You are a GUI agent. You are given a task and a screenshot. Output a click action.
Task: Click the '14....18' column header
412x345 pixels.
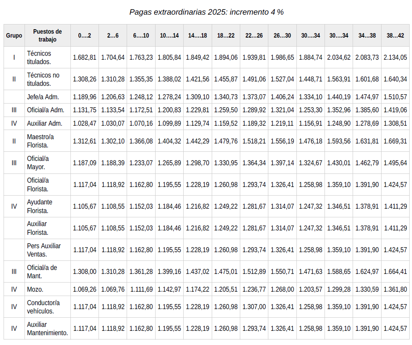click(197, 36)
